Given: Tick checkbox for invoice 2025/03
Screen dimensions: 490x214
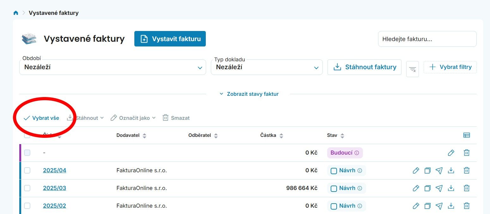Looking at the screenshot, I should (x=27, y=188).
